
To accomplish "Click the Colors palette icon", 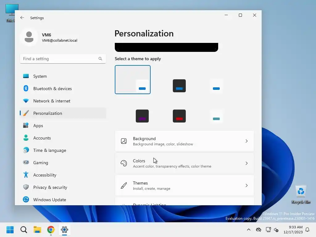I will (x=124, y=163).
